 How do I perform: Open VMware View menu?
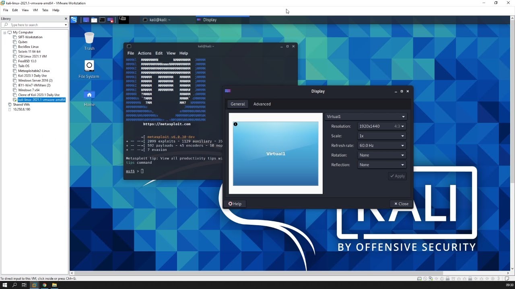(x=25, y=10)
